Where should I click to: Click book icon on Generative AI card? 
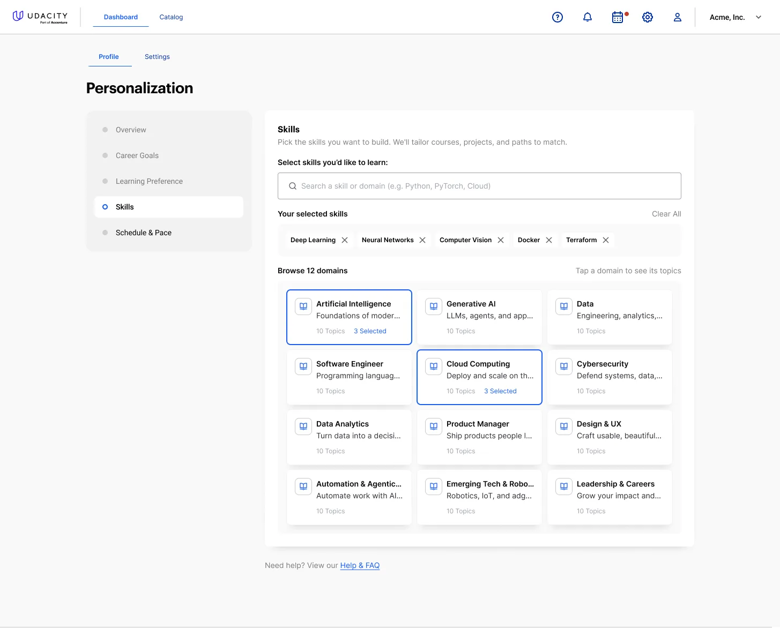point(434,306)
